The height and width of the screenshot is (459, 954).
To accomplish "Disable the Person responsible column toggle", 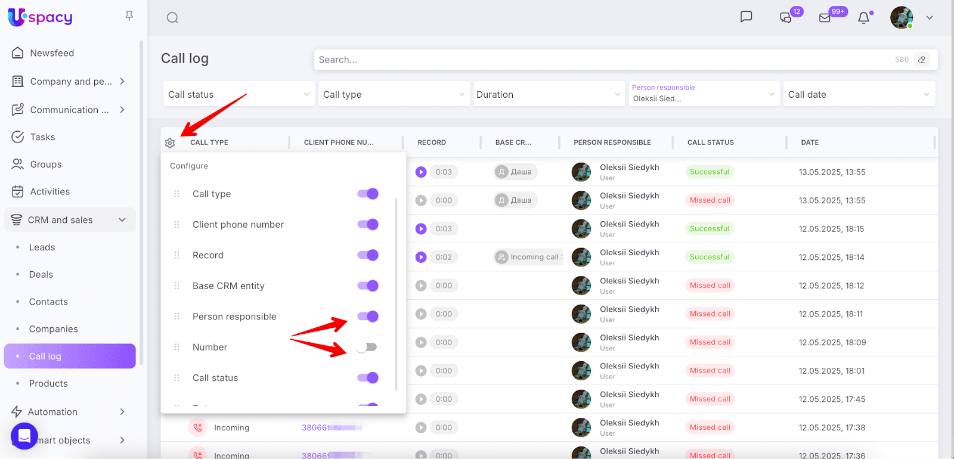I will pos(367,317).
